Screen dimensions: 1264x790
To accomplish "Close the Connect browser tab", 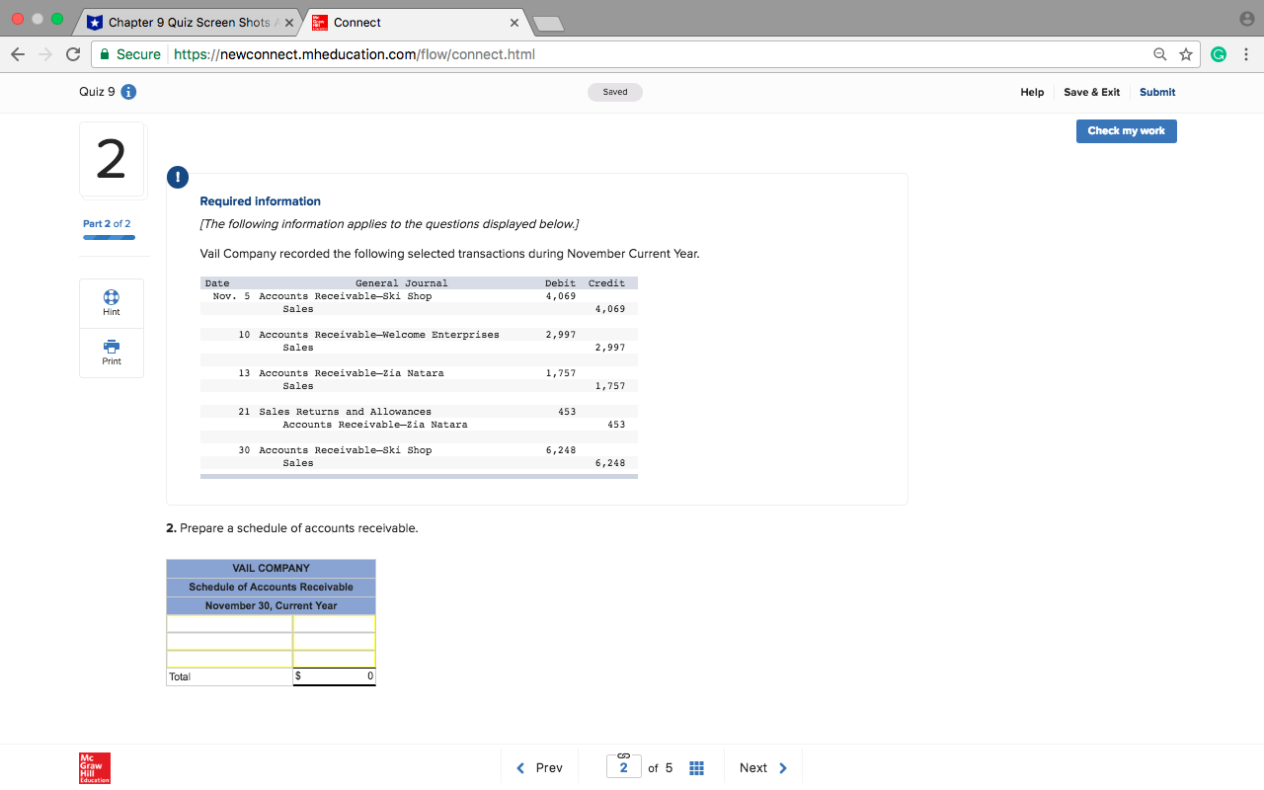I will point(514,22).
